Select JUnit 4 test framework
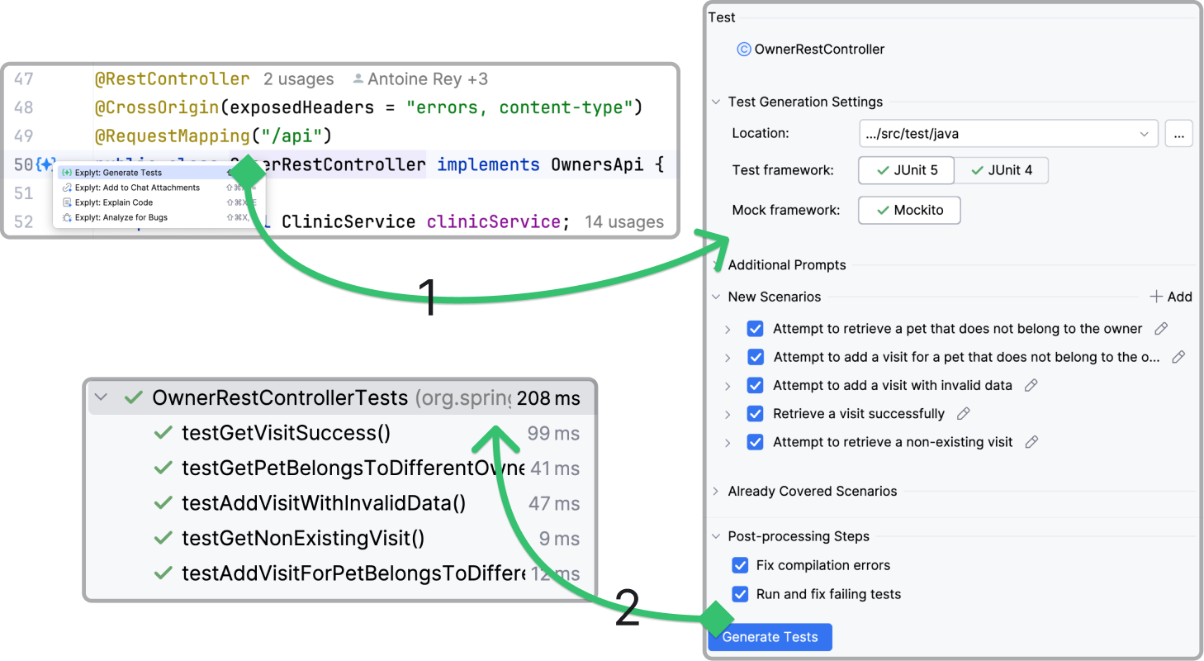The image size is (1204, 661). (1002, 170)
